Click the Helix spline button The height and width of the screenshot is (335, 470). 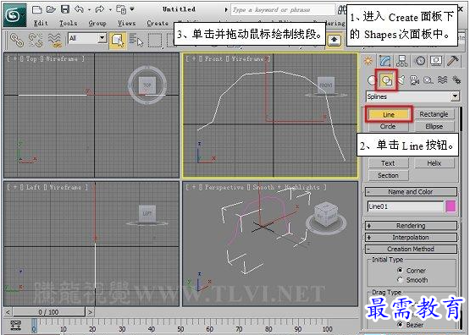click(x=434, y=163)
